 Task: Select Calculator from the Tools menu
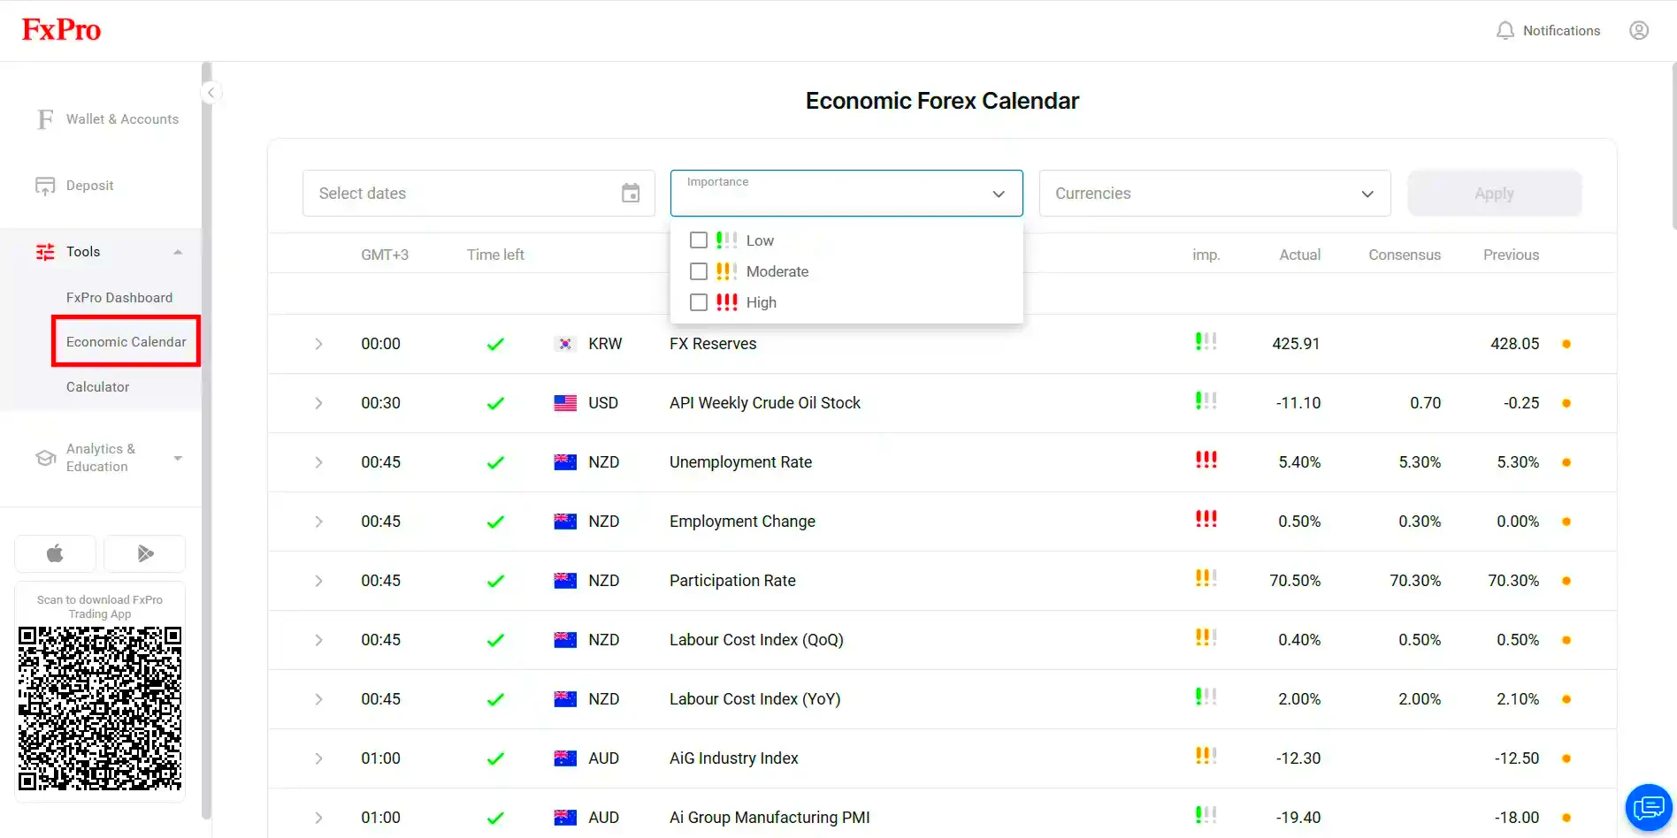pyautogui.click(x=97, y=386)
